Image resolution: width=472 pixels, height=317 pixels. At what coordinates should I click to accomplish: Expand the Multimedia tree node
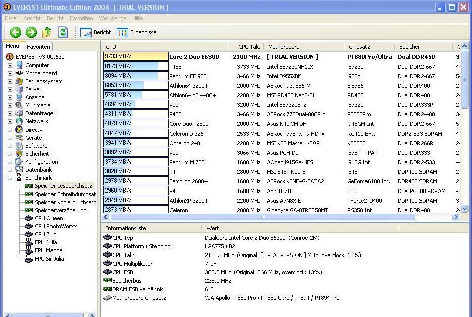click(10, 105)
